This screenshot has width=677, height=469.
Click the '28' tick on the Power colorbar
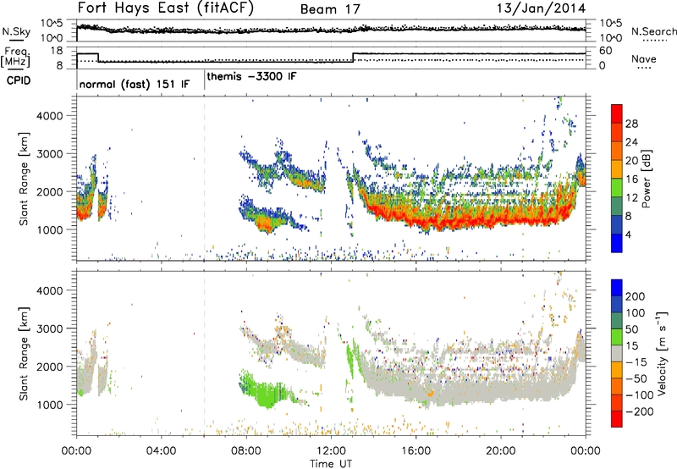(x=631, y=124)
